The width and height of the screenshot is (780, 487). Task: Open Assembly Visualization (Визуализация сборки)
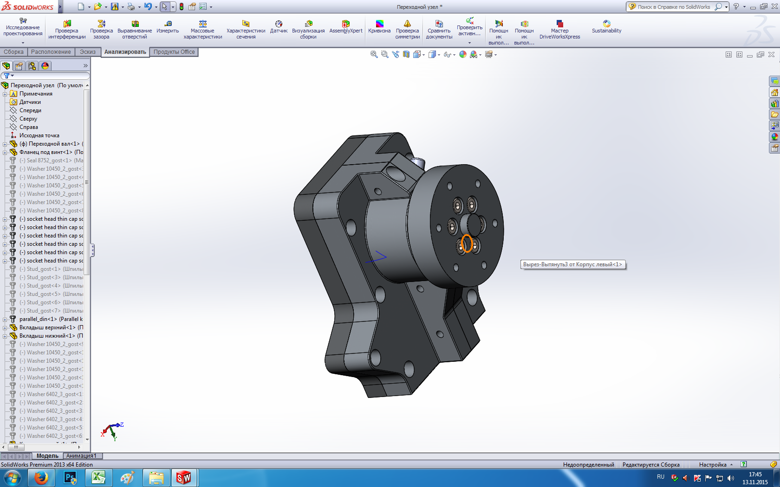coord(308,30)
